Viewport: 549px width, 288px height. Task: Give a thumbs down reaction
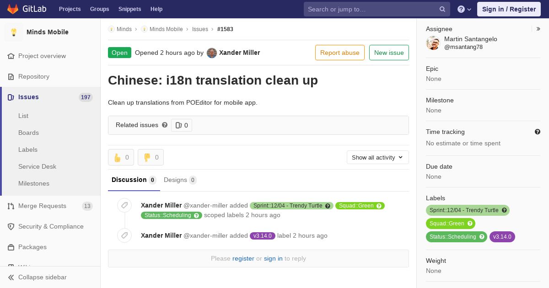click(151, 157)
